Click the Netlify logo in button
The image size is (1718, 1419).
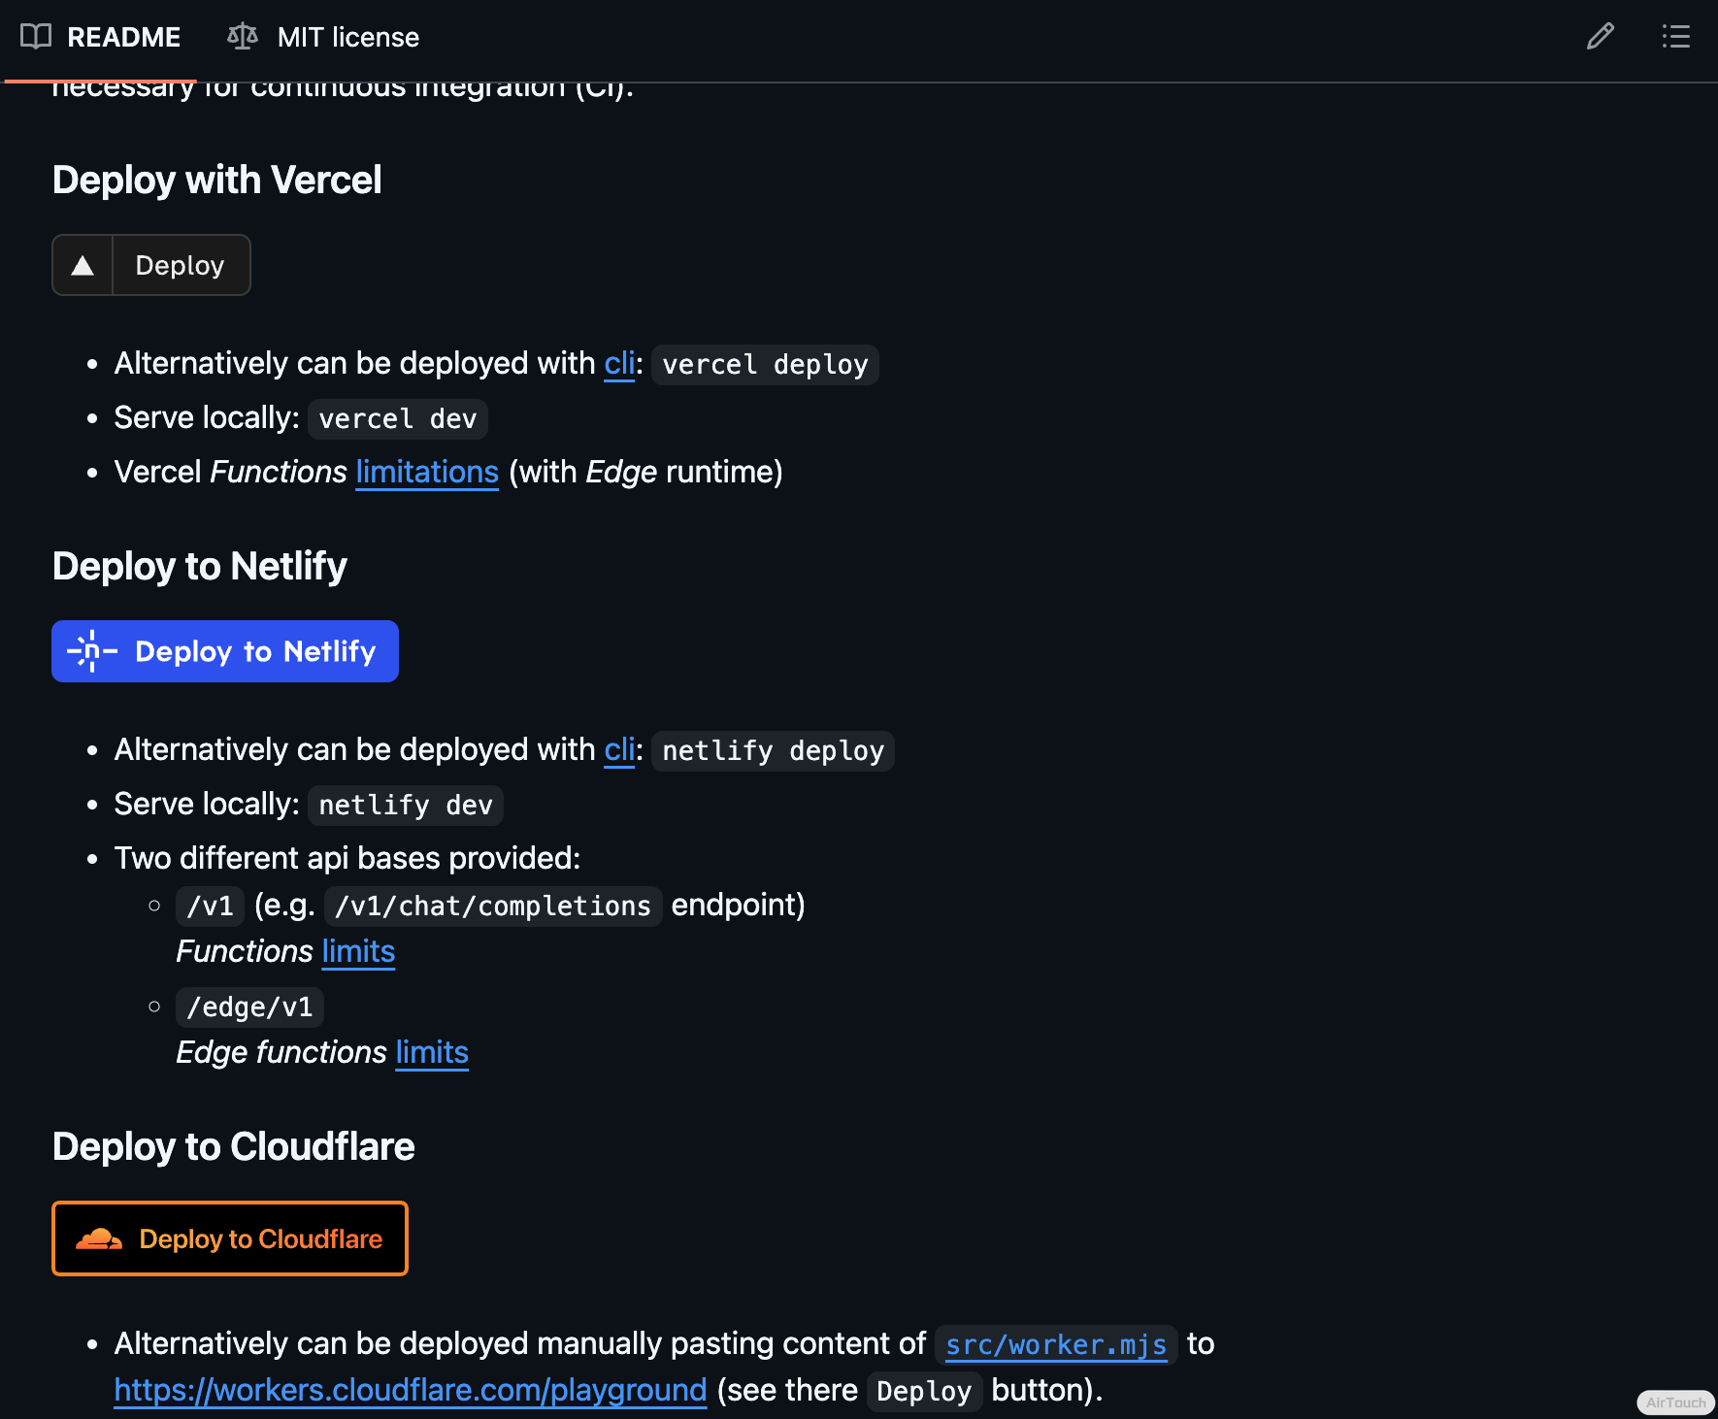92,651
